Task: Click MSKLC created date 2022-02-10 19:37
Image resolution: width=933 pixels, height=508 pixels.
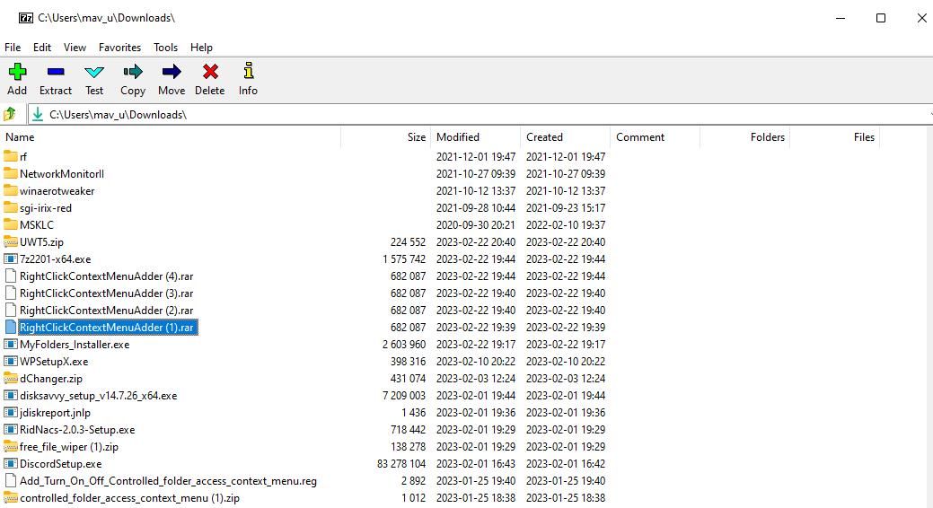Action: tap(565, 225)
